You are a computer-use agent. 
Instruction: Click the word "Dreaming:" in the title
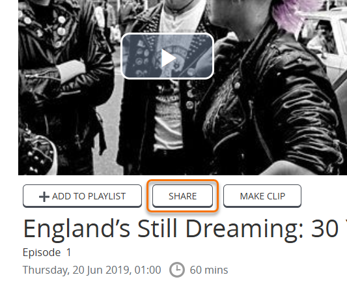[x=245, y=229]
